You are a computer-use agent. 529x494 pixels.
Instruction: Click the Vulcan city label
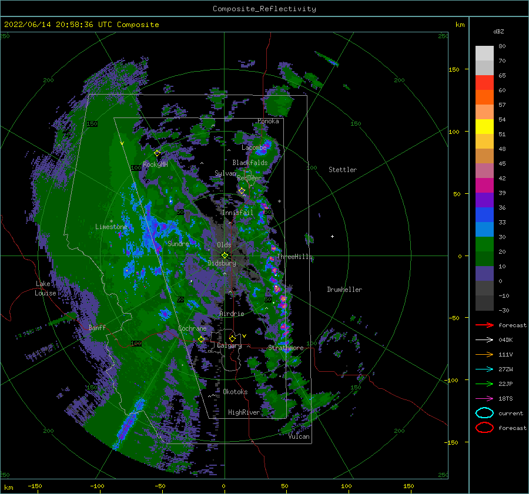299,436
